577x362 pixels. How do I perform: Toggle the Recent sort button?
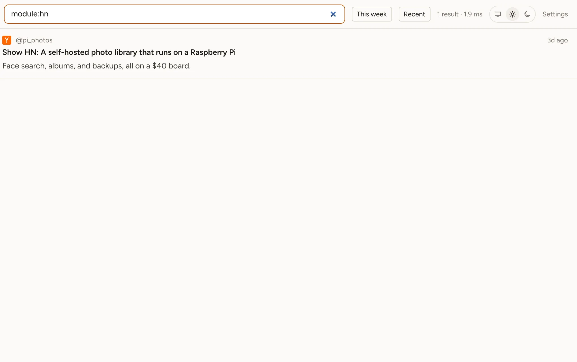click(414, 14)
